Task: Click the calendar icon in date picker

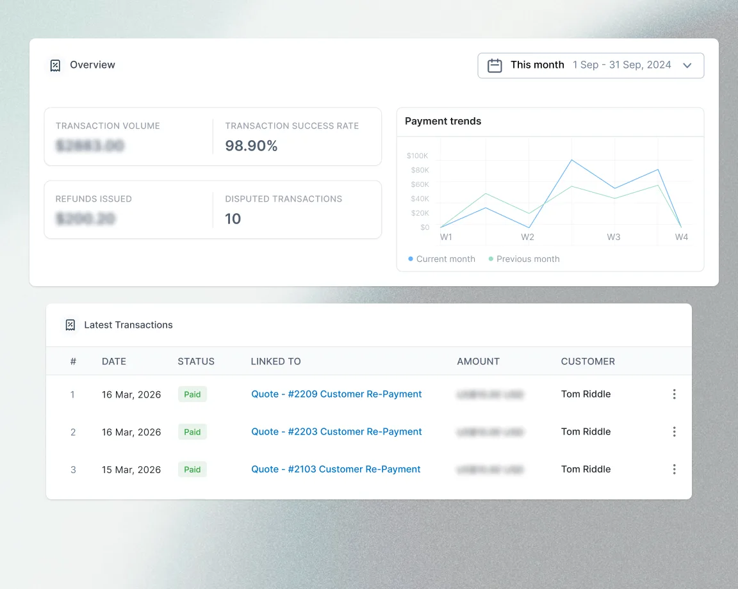Action: coord(494,65)
